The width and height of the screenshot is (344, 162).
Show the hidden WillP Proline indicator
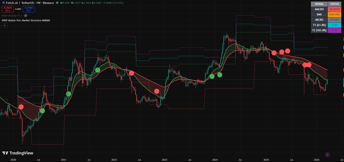26,15
